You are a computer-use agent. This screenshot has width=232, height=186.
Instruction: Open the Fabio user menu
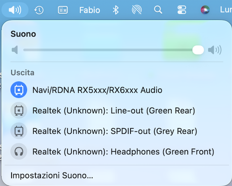(x=90, y=10)
